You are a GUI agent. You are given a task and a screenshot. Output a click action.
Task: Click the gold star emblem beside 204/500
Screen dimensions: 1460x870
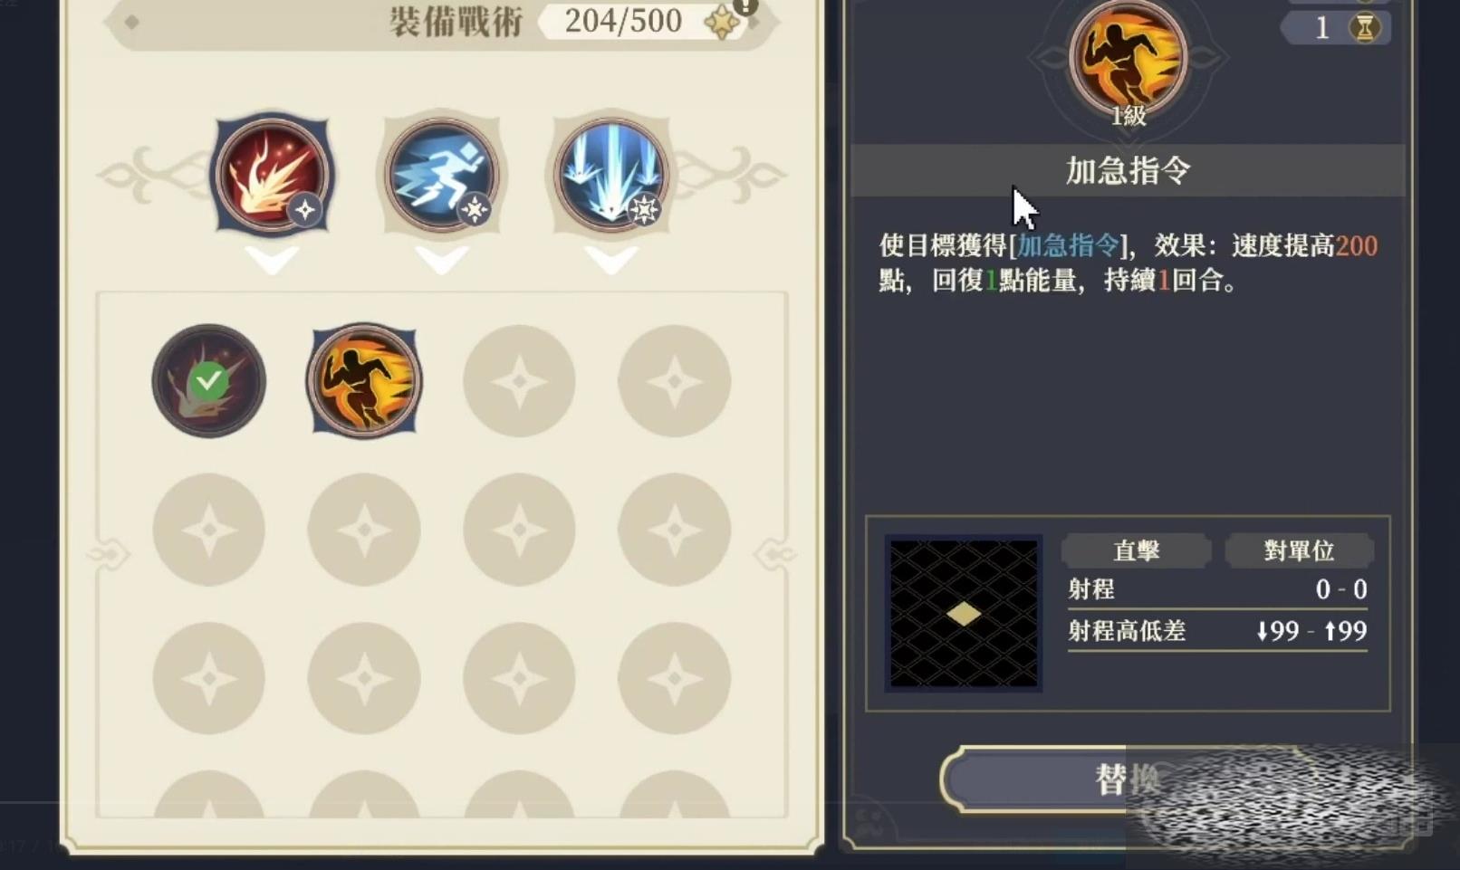(x=722, y=23)
